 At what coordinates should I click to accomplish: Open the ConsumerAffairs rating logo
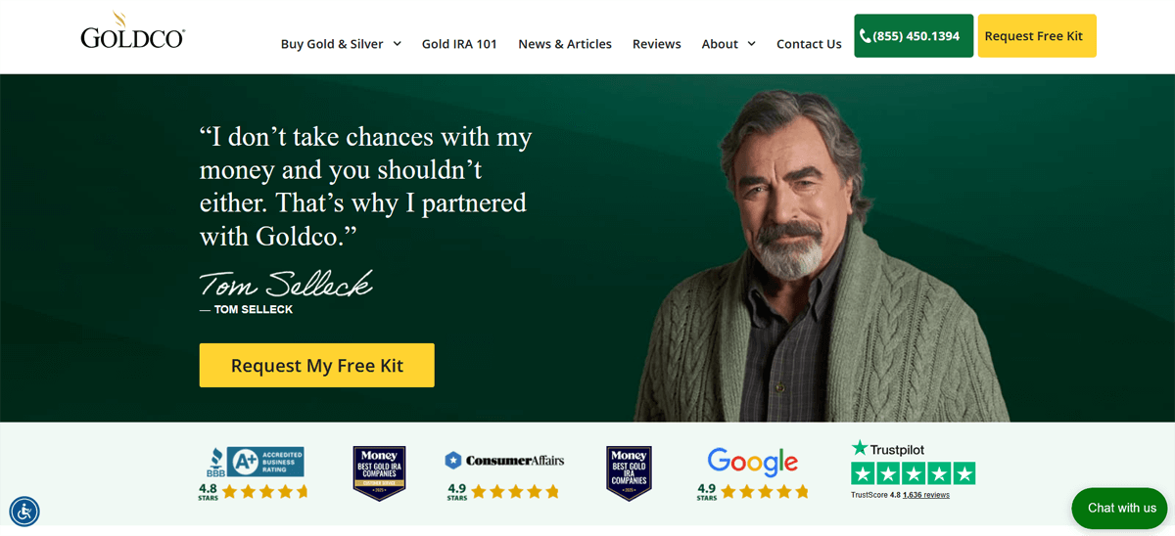[x=504, y=460]
